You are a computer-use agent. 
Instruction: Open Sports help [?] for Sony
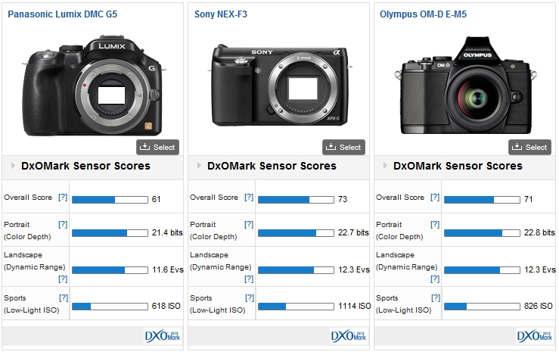250,298
